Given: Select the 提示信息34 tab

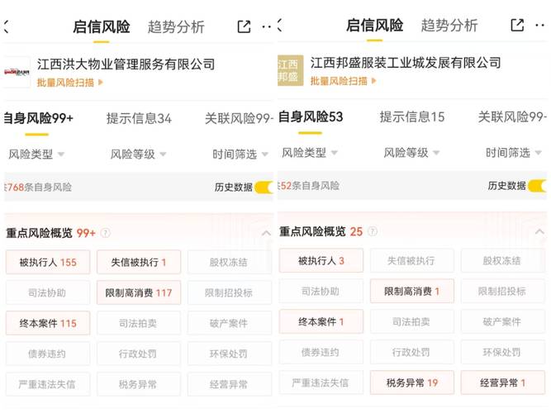Looking at the screenshot, I should (139, 118).
